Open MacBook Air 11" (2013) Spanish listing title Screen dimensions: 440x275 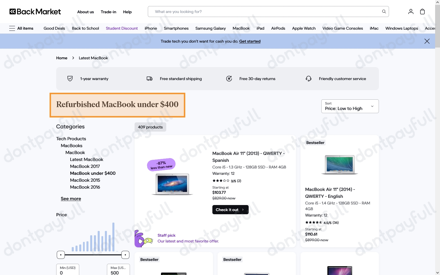249,157
